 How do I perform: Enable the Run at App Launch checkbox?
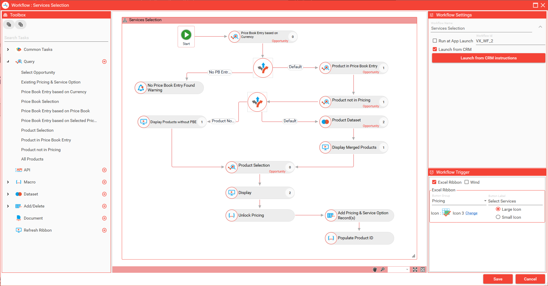[435, 41]
